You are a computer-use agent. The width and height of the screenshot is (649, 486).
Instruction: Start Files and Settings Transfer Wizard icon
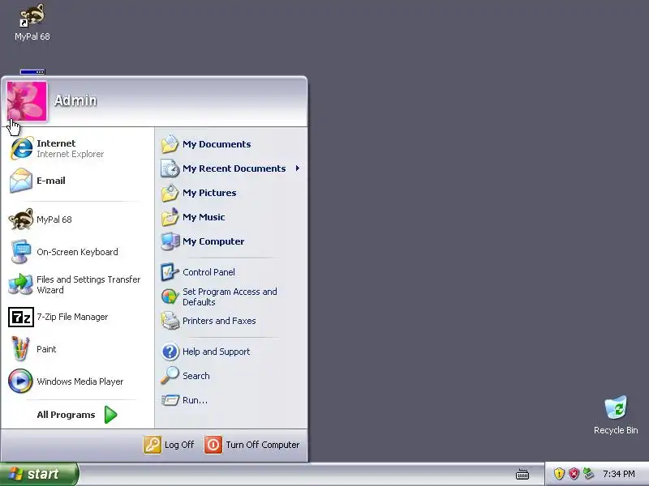21,285
